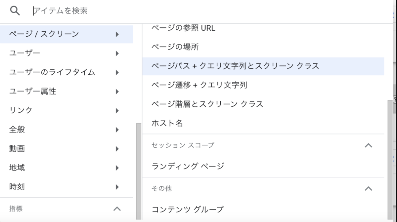Expand ページ / スクリーン submenu arrow
This screenshot has height=222, width=397.
[117, 34]
